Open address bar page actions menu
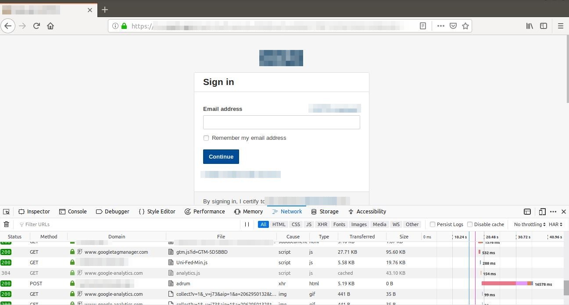The height and width of the screenshot is (305, 569). [440, 26]
